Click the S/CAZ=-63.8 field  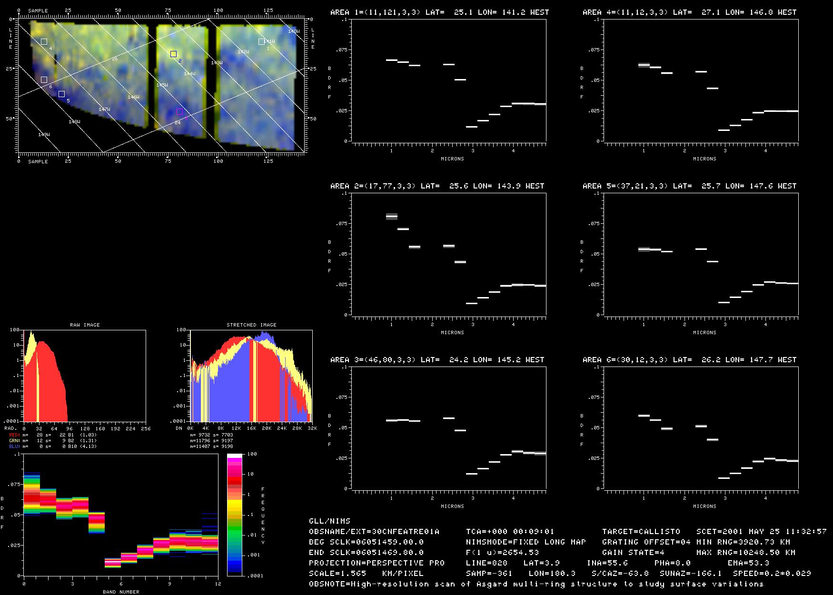coord(620,574)
